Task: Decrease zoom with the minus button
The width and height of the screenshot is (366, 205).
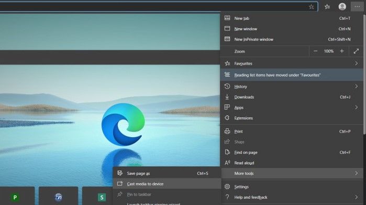Action: pos(315,51)
